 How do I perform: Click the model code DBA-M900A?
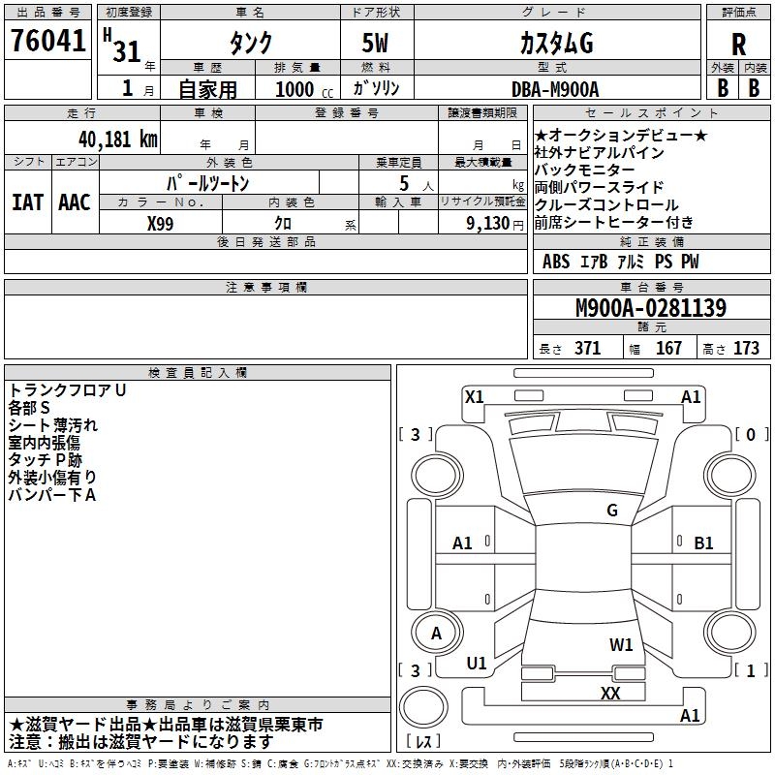click(x=555, y=89)
